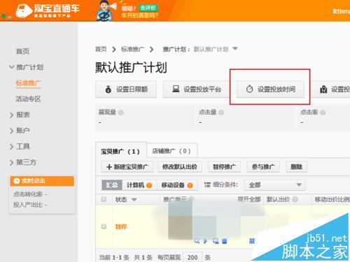
Task: Tick the select-all checkbox in table header
Action: pos(104,199)
